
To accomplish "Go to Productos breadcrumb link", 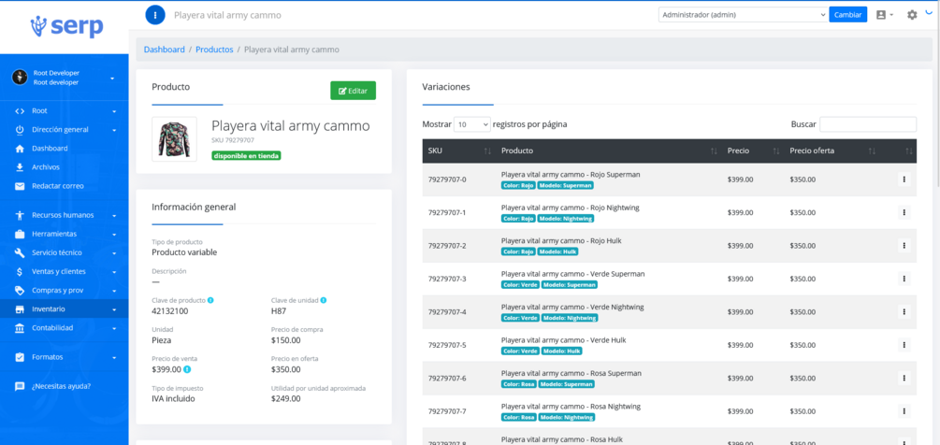I will point(214,50).
